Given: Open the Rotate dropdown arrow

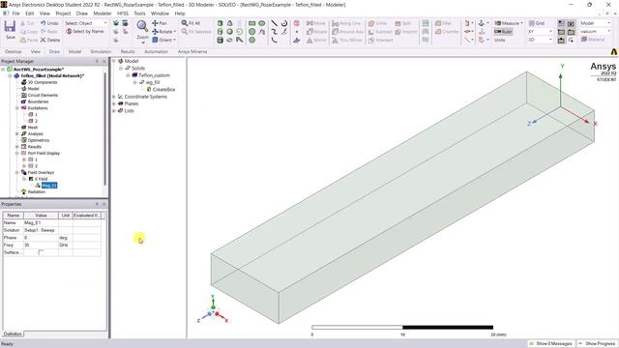Looking at the screenshot, I should 175,32.
